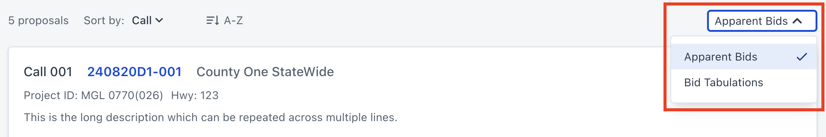826x137 pixels.
Task: Click the long description text line
Action: pos(210,117)
